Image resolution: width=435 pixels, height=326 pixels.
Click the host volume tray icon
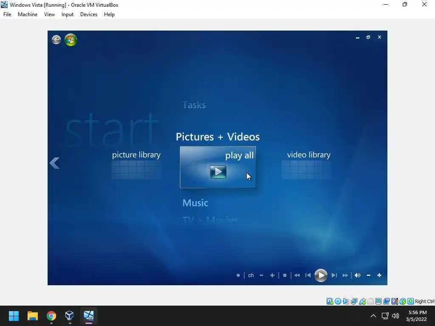(x=395, y=316)
